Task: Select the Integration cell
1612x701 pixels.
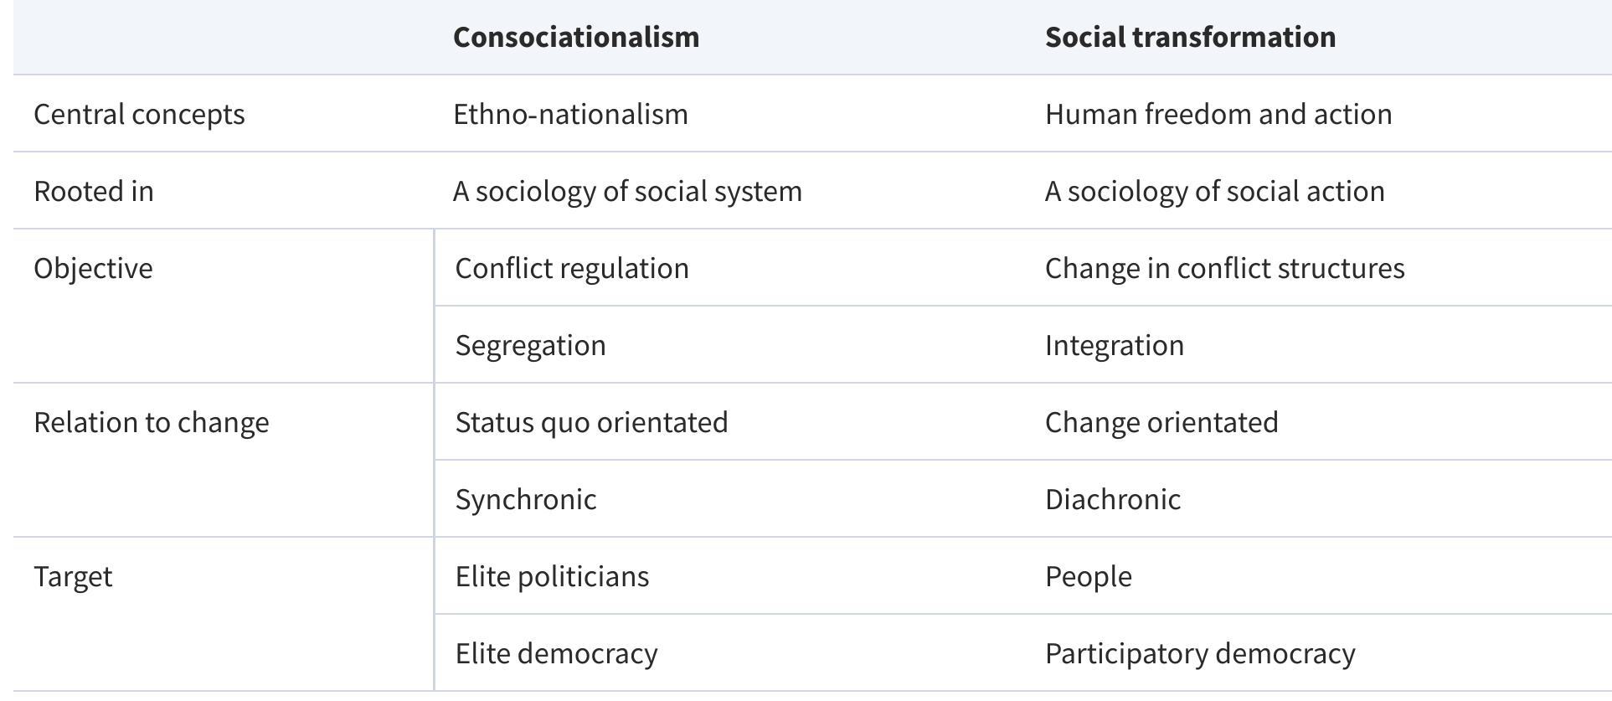Action: (1114, 345)
